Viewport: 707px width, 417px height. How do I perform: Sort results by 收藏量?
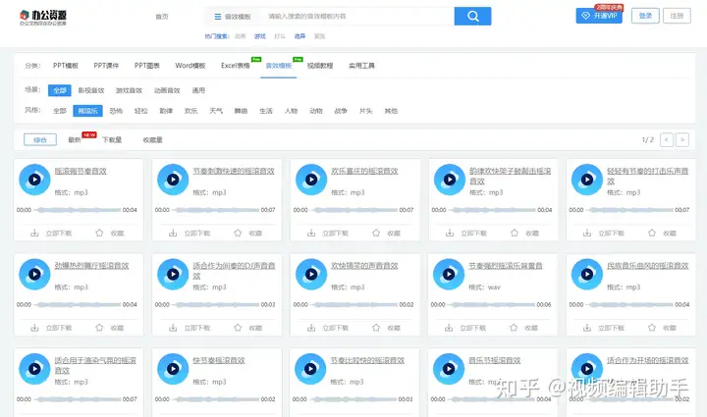tap(153, 140)
